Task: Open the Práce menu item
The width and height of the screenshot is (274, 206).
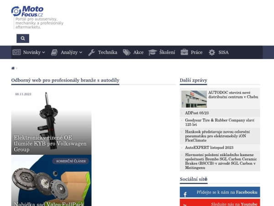Action: (196, 52)
